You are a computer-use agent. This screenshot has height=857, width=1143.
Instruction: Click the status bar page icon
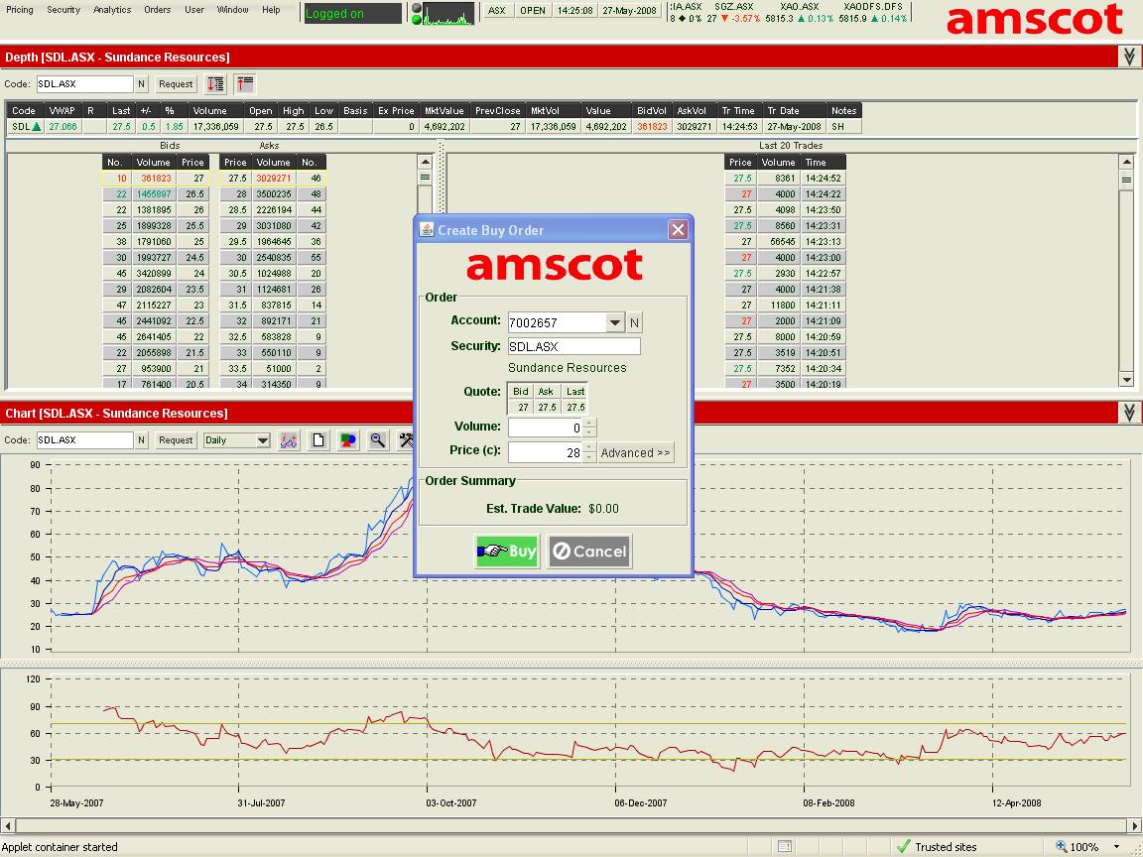tap(785, 846)
